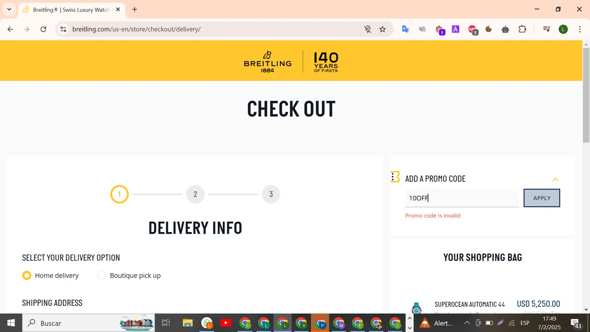
Task: Click the battery tray icon
Action: click(489, 323)
